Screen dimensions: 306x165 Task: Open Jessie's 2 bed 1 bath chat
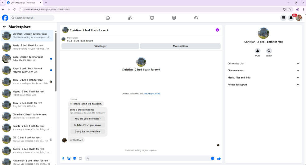[27, 47]
